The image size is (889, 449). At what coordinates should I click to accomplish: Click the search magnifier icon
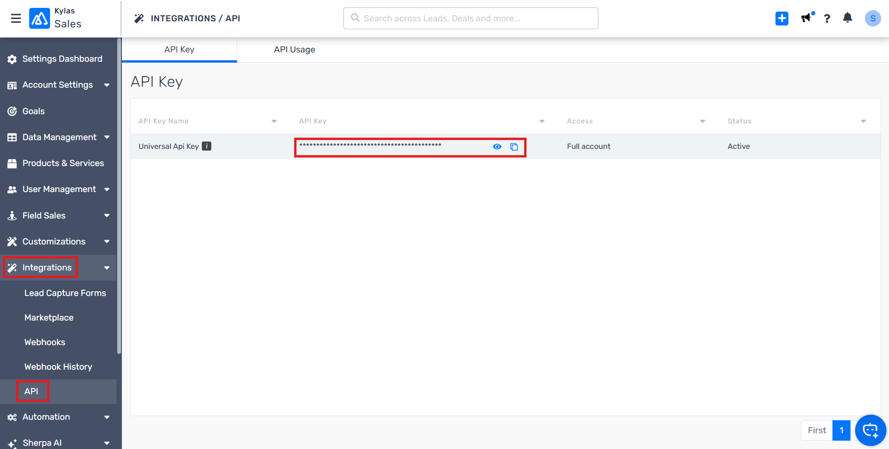click(x=355, y=18)
